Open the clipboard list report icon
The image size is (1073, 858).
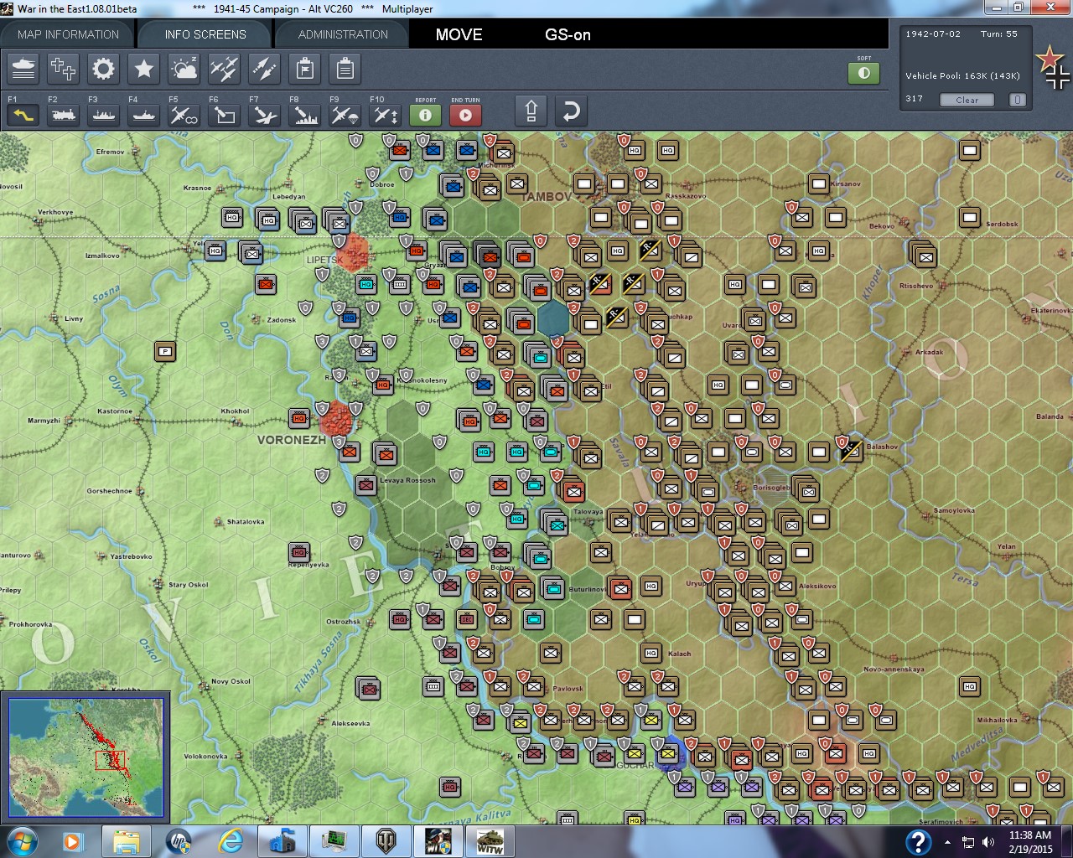pyautogui.click(x=345, y=69)
